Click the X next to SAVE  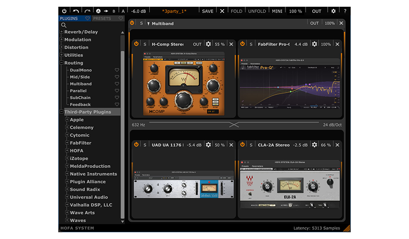point(222,11)
